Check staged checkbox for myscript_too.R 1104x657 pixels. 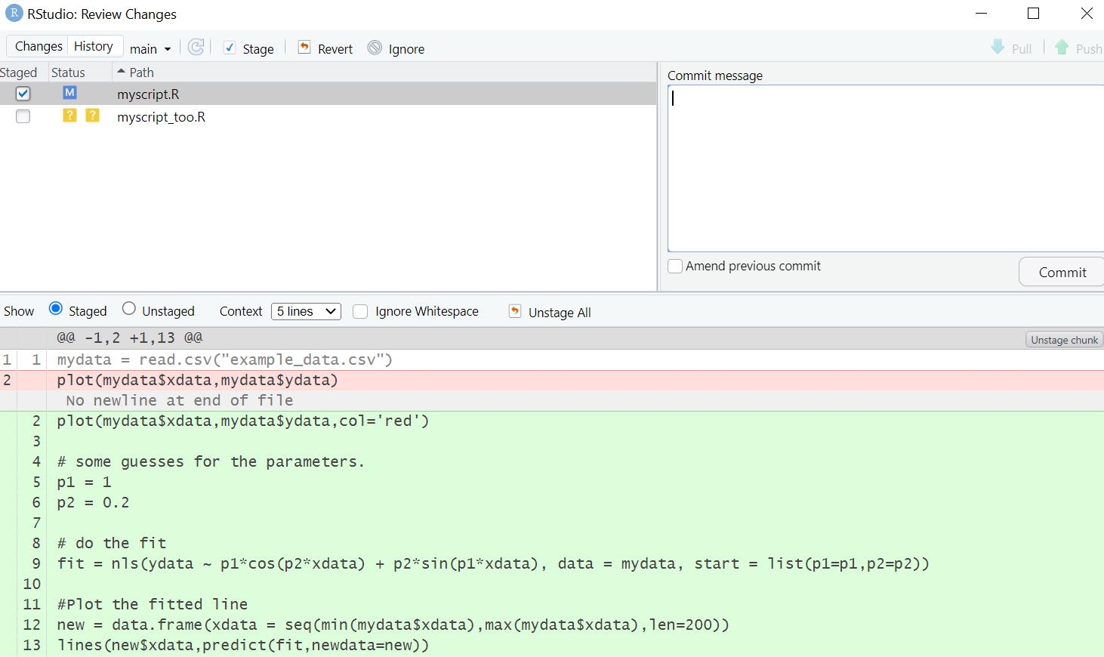coord(23,116)
